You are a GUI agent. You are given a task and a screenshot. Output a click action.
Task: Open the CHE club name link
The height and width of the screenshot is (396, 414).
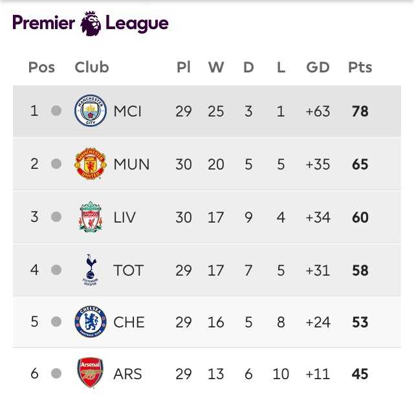129,322
